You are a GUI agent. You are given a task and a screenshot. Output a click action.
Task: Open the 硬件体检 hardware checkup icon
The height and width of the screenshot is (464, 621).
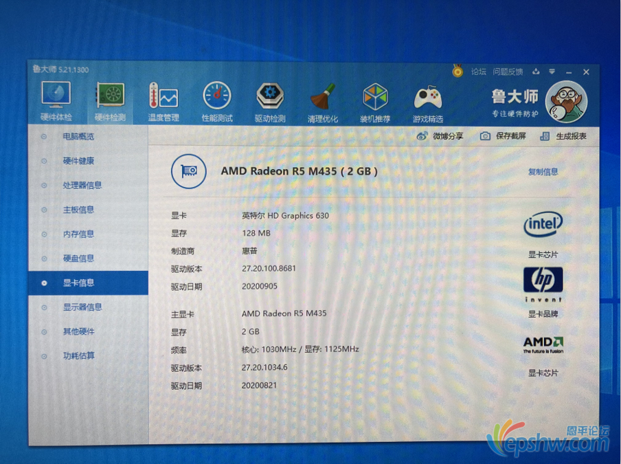pyautogui.click(x=56, y=102)
